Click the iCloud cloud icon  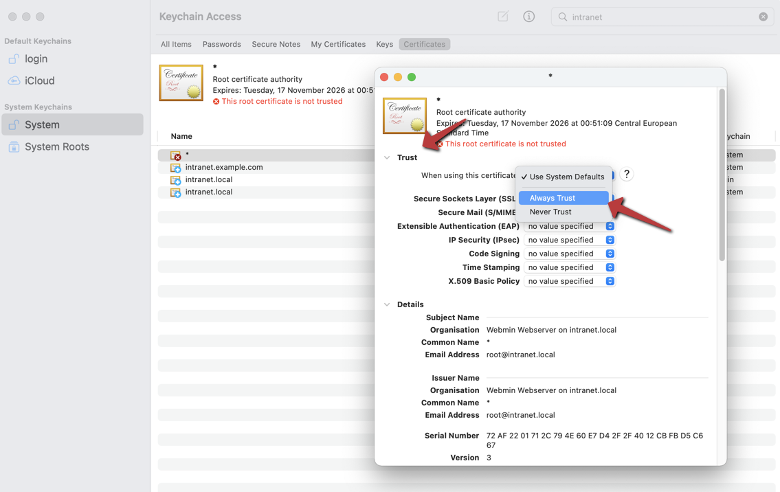point(14,80)
